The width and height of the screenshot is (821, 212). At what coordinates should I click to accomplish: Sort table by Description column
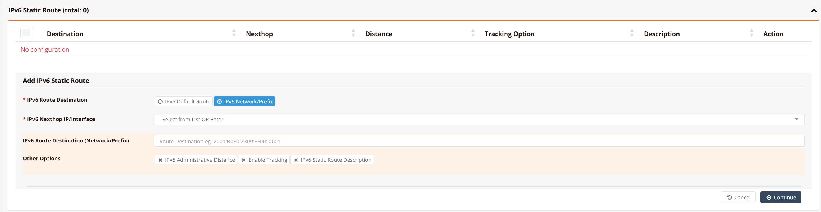click(751, 33)
